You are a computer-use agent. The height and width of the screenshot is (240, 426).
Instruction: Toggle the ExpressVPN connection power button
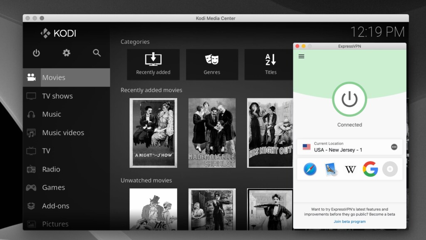tap(349, 99)
